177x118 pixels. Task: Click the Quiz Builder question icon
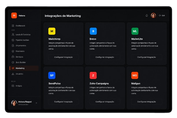point(13,62)
